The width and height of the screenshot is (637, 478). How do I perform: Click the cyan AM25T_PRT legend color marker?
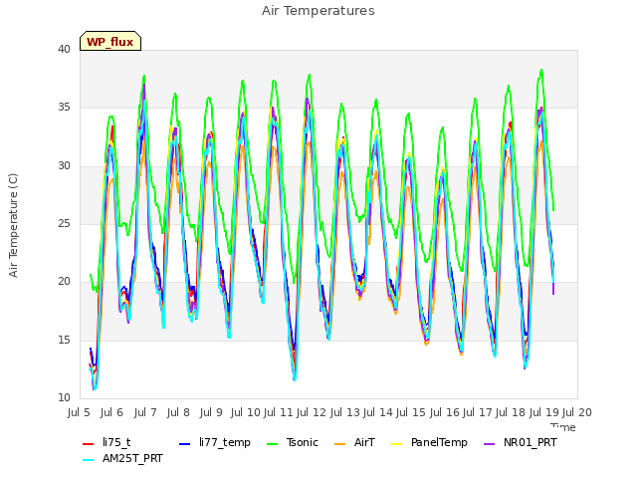89,460
